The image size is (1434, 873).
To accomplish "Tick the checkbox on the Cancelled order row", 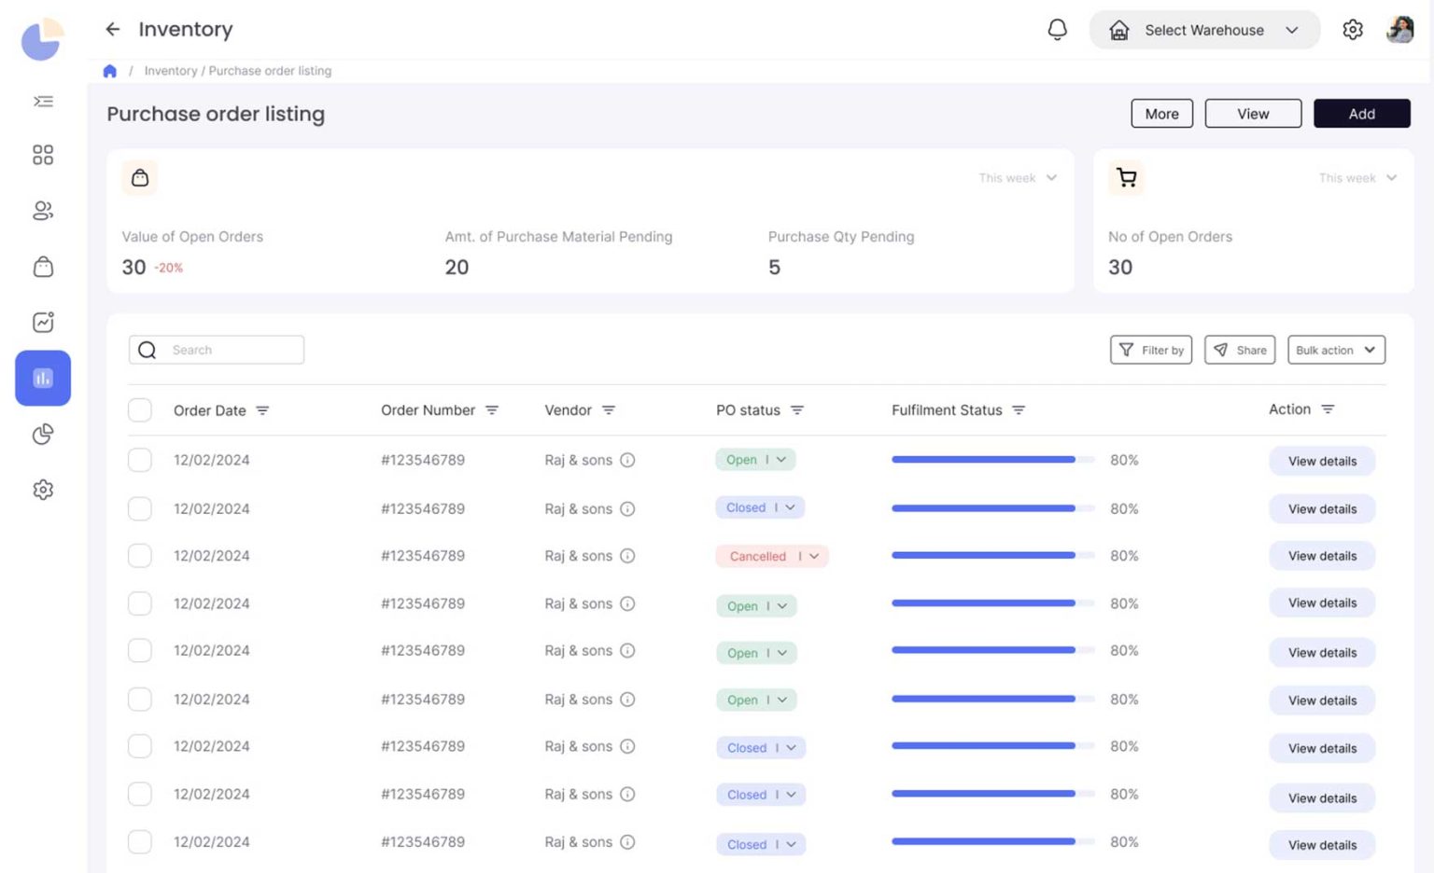I will pos(139,555).
